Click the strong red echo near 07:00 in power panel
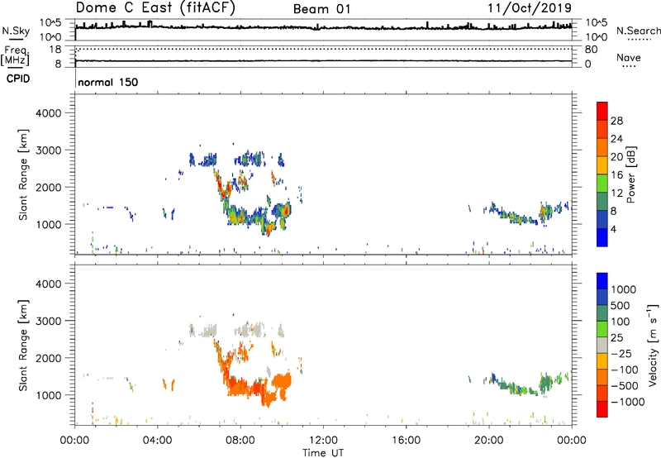Image resolution: width=661 pixels, height=458 pixels. [220, 185]
